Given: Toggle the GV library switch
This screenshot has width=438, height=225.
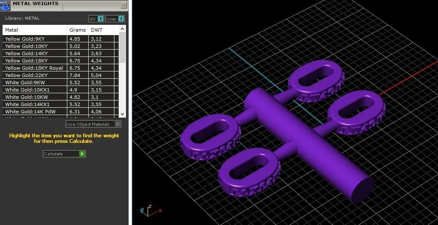Looking at the screenshot, I should (96, 19).
